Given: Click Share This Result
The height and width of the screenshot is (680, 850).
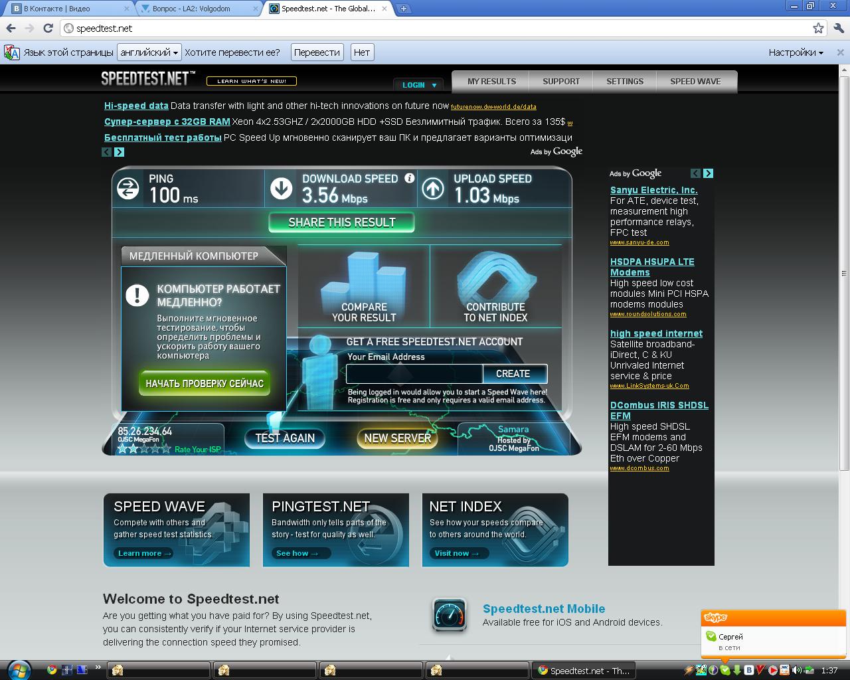Looking at the screenshot, I should click(342, 222).
